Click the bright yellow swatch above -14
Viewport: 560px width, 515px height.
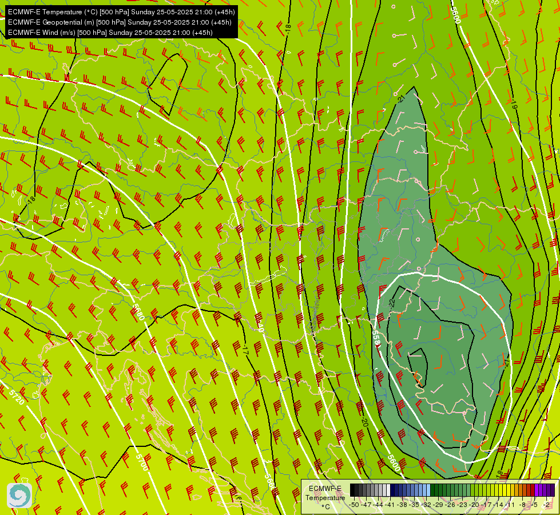(501, 490)
